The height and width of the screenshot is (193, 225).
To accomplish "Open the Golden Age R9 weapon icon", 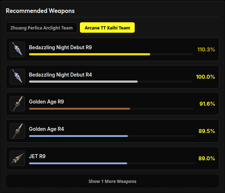I will click(17, 104).
